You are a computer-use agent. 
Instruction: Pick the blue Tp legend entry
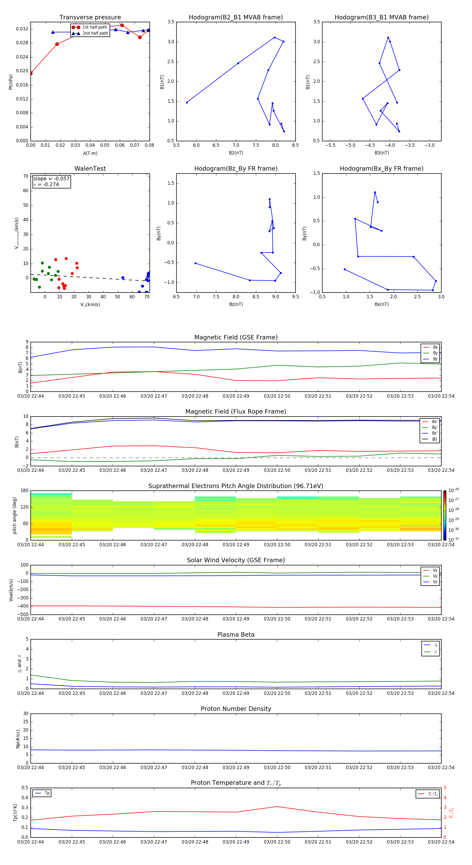point(42,793)
